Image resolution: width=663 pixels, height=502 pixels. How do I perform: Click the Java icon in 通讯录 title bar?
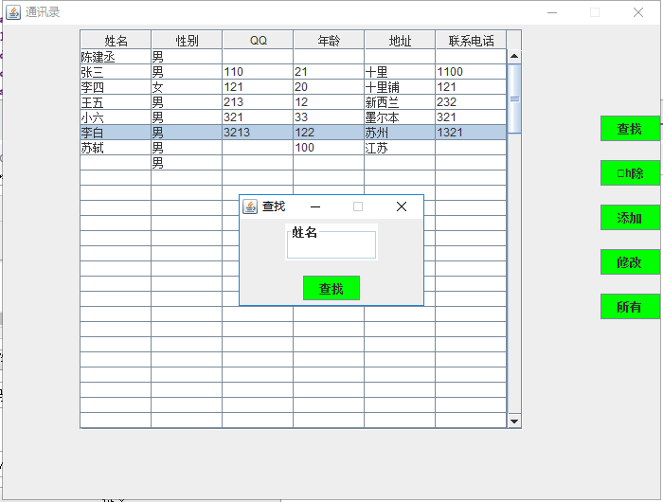pyautogui.click(x=13, y=12)
